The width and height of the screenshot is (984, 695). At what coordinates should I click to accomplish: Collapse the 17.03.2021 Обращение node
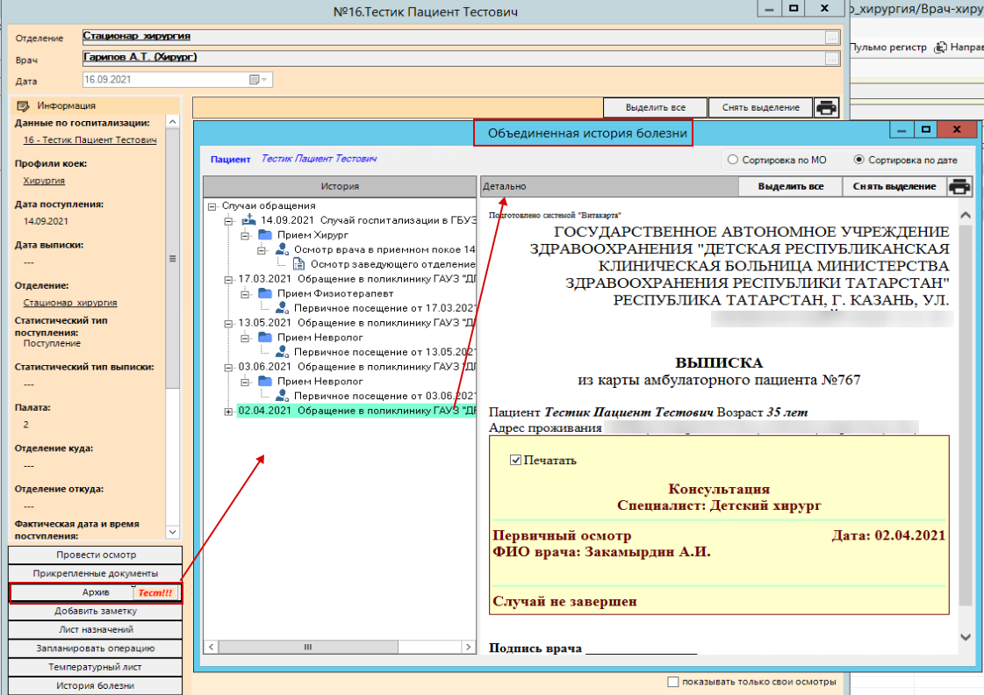coord(229,280)
